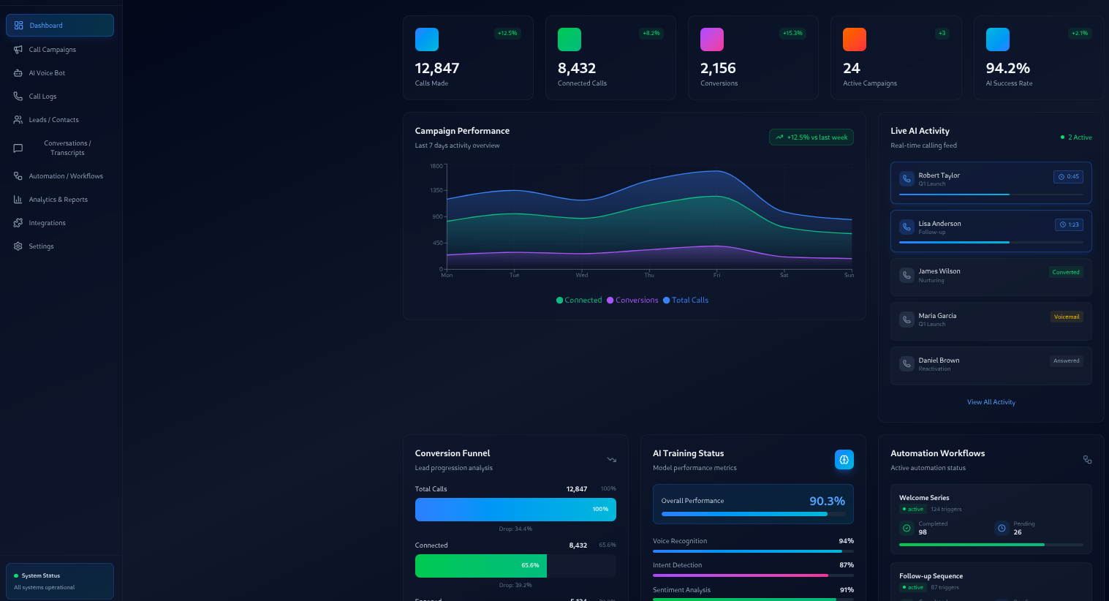The width and height of the screenshot is (1109, 601).
Task: Open the +12.5% vs last week badge
Action: (811, 137)
